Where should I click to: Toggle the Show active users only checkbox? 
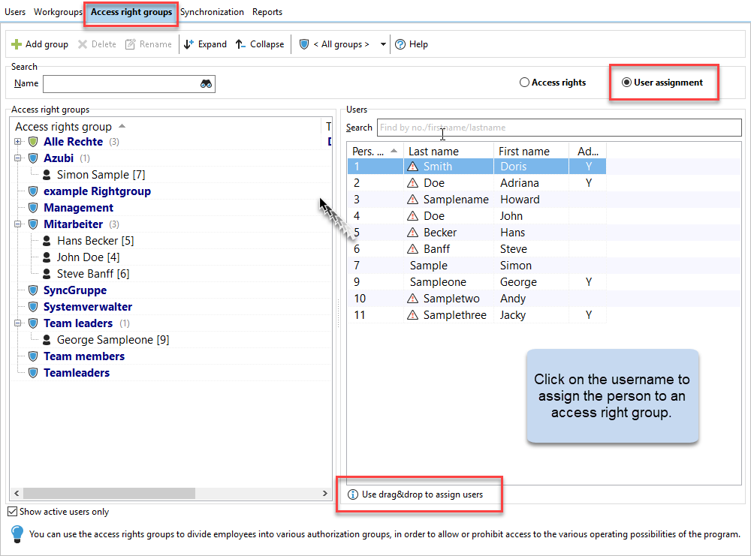[13, 512]
